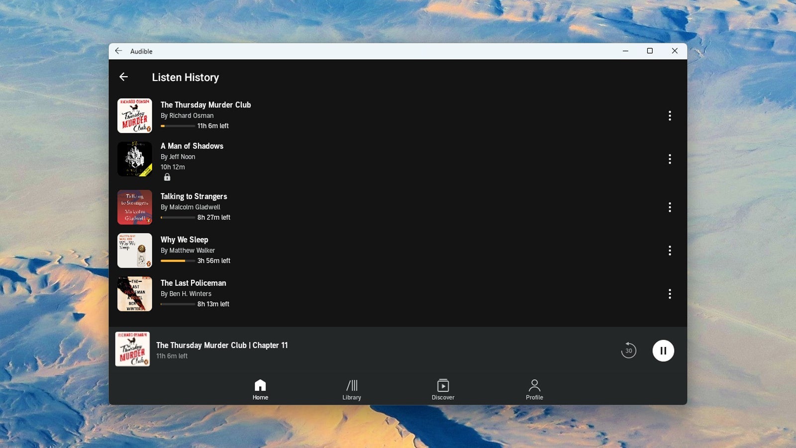The height and width of the screenshot is (448, 796).
Task: Open options menu for The Last Policeman
Action: (670, 294)
